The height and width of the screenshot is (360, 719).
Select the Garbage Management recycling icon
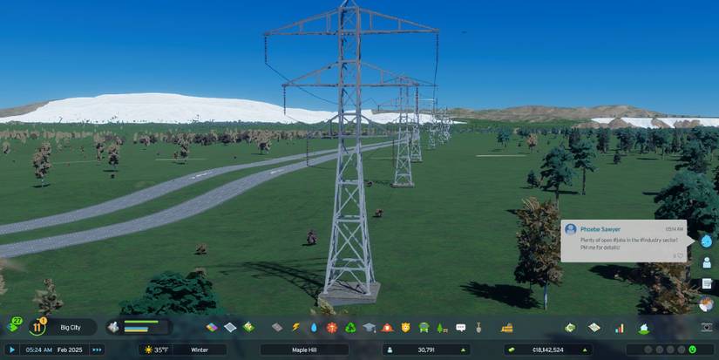tap(350, 328)
